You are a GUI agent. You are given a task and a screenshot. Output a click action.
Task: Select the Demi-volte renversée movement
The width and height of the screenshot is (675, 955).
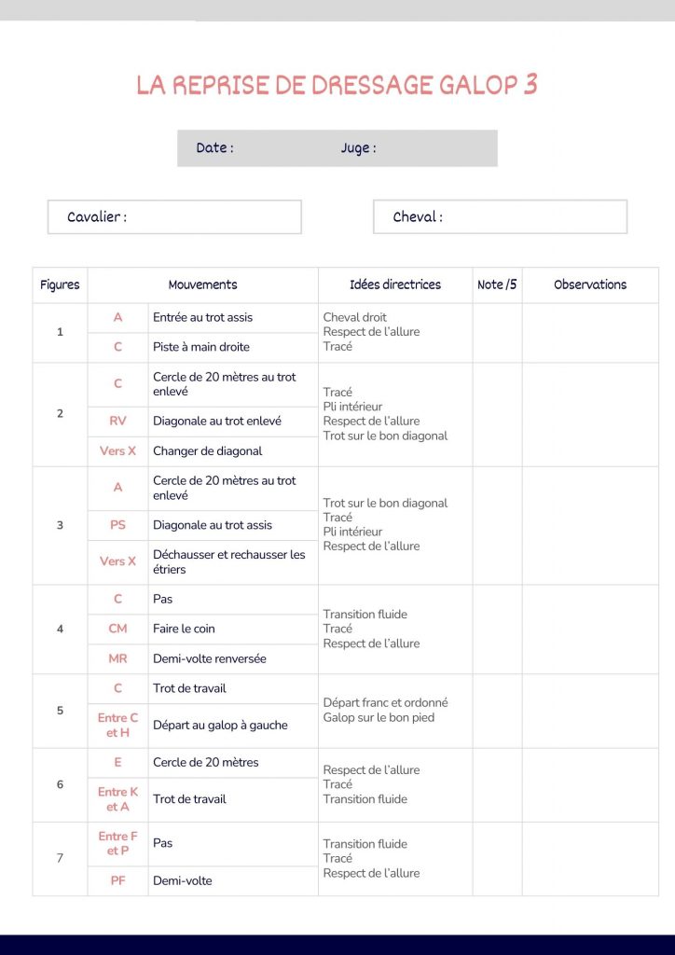210,658
